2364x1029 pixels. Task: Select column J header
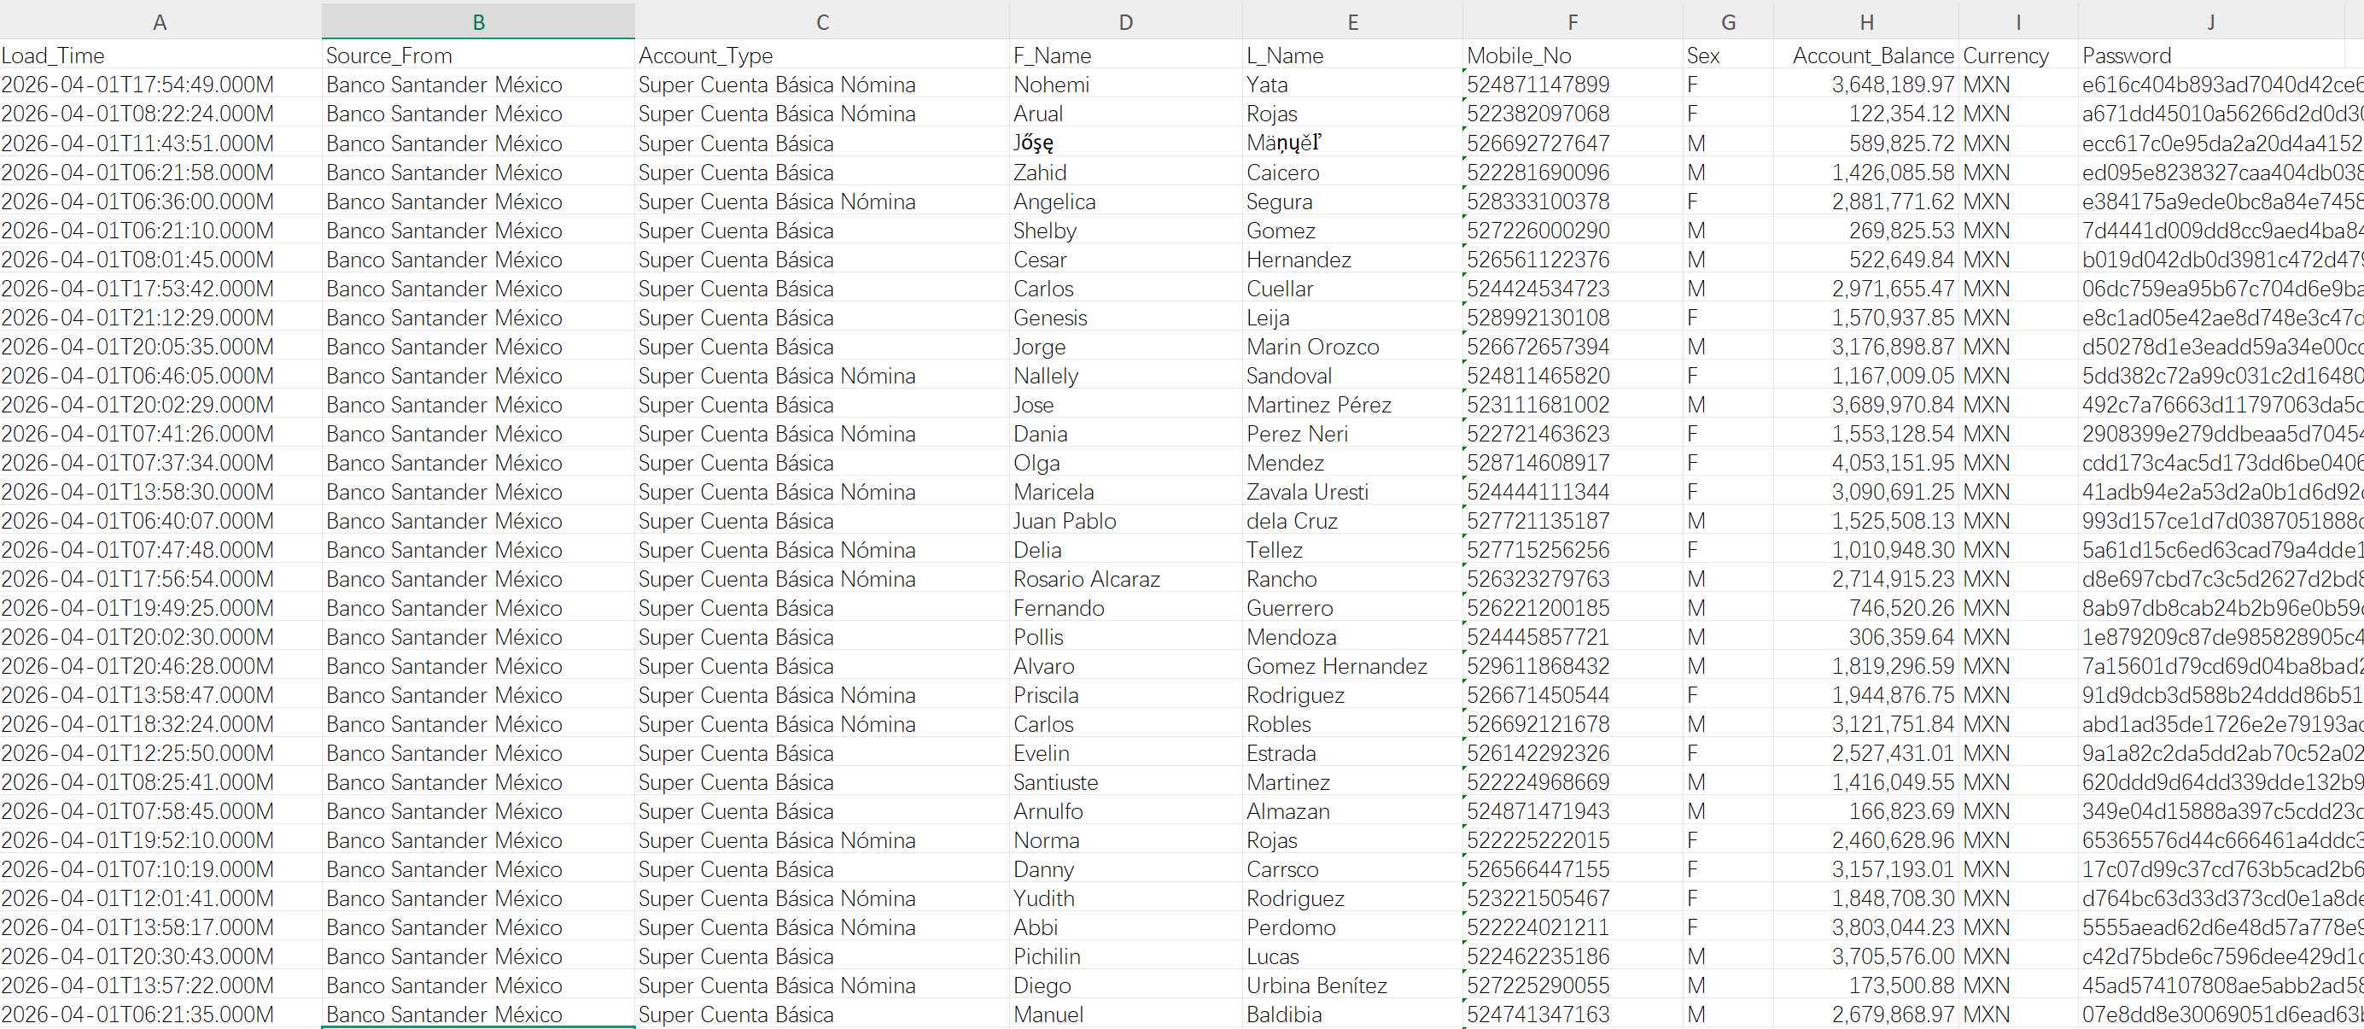tap(2212, 22)
